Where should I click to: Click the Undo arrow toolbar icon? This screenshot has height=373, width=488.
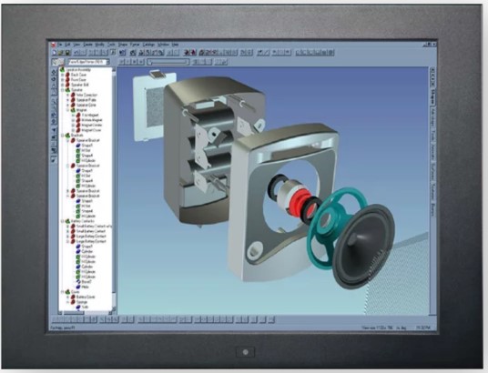pos(77,53)
